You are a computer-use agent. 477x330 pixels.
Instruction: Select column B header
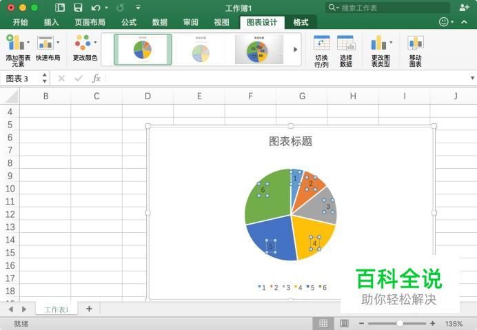[45, 96]
